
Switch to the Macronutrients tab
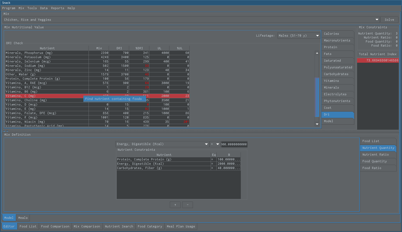tap(338, 40)
